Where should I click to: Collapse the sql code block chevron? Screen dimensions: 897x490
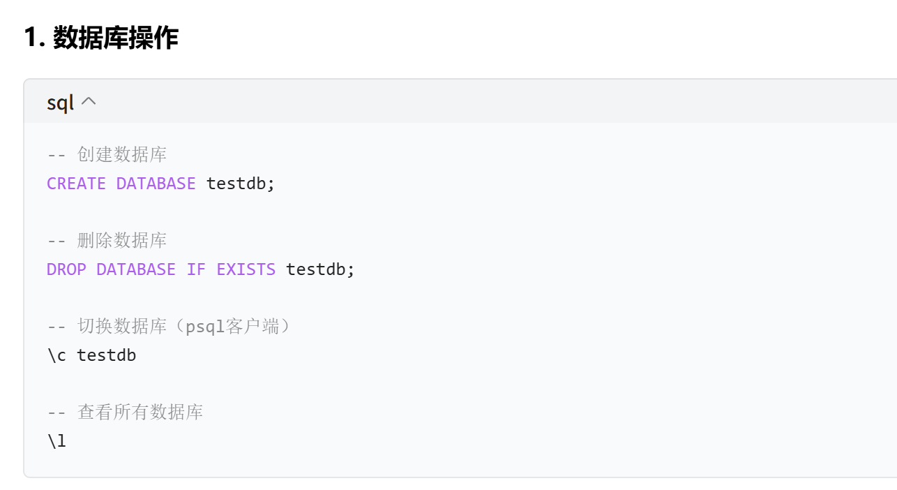pos(89,102)
